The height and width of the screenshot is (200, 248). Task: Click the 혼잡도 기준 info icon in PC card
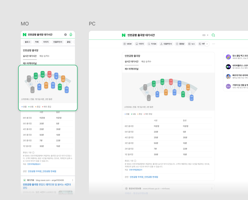tap(135, 161)
